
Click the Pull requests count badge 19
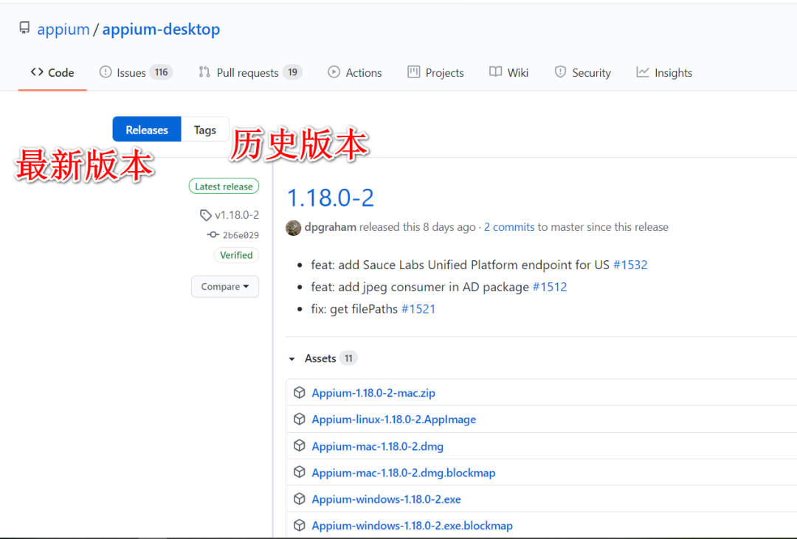[293, 73]
